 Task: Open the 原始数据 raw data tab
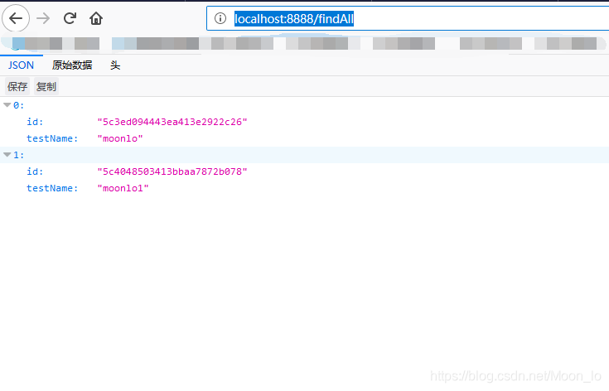72,65
